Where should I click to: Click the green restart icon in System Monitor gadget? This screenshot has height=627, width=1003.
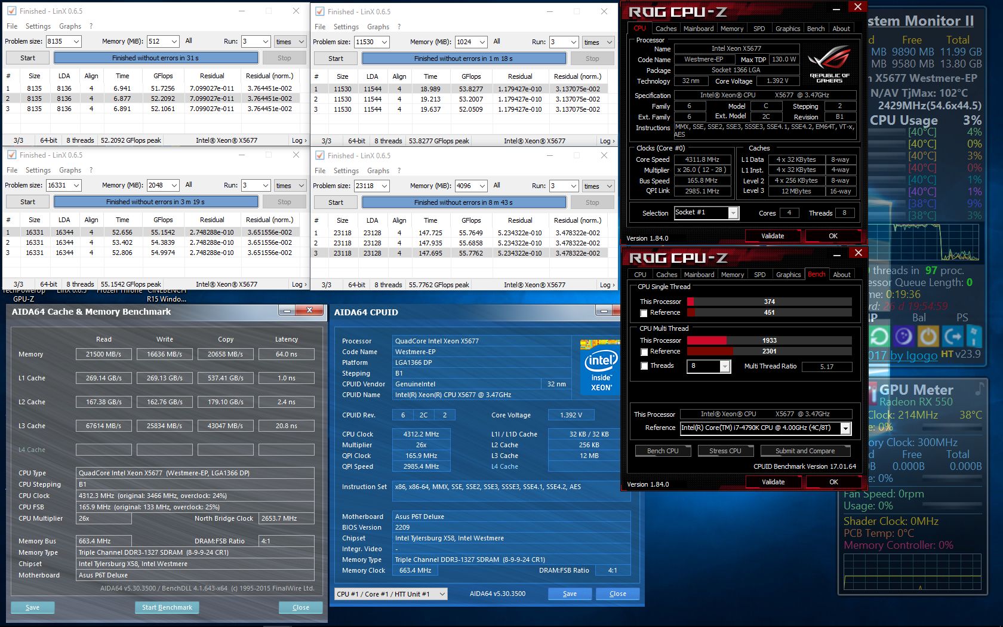[879, 337]
